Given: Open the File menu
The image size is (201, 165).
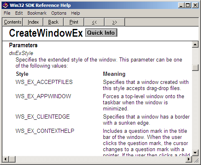Looking at the screenshot, I should pos(7,13).
